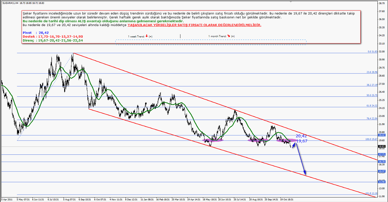Viewport: 388px width, 202px height.
Task: Click the 19 Oct 18:31 time axis label
Action: coord(287,199)
